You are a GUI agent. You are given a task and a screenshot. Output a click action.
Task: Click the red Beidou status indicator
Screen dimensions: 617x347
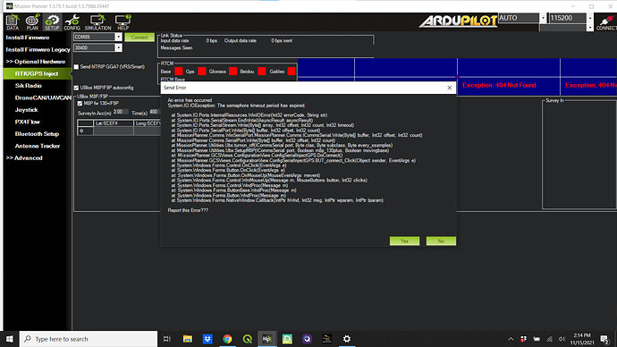(262, 72)
